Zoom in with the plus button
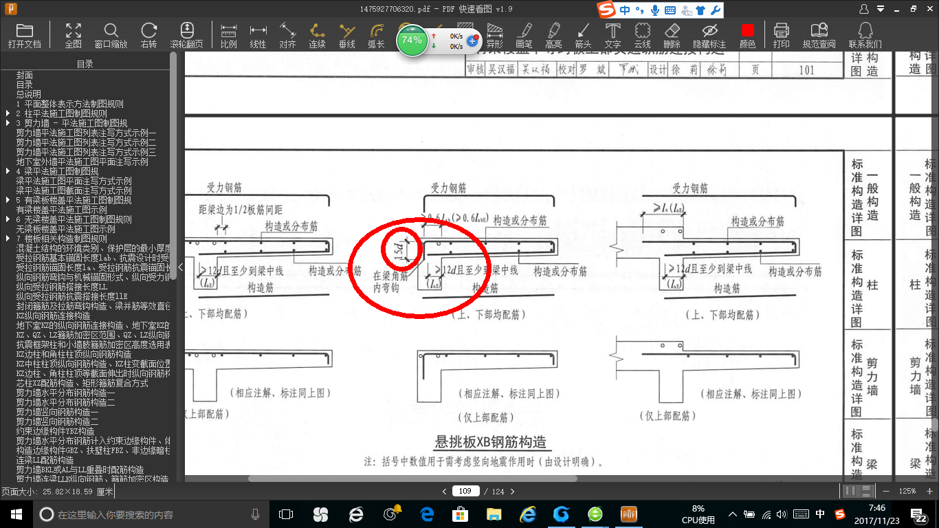 point(929,491)
